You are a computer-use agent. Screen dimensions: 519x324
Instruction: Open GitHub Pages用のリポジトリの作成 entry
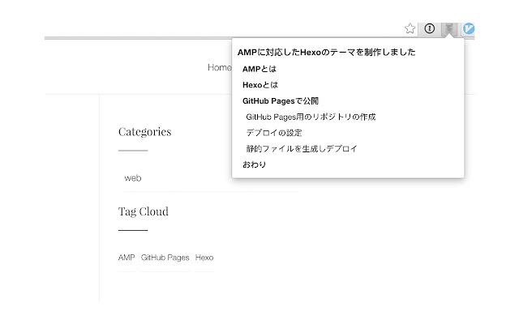(311, 117)
